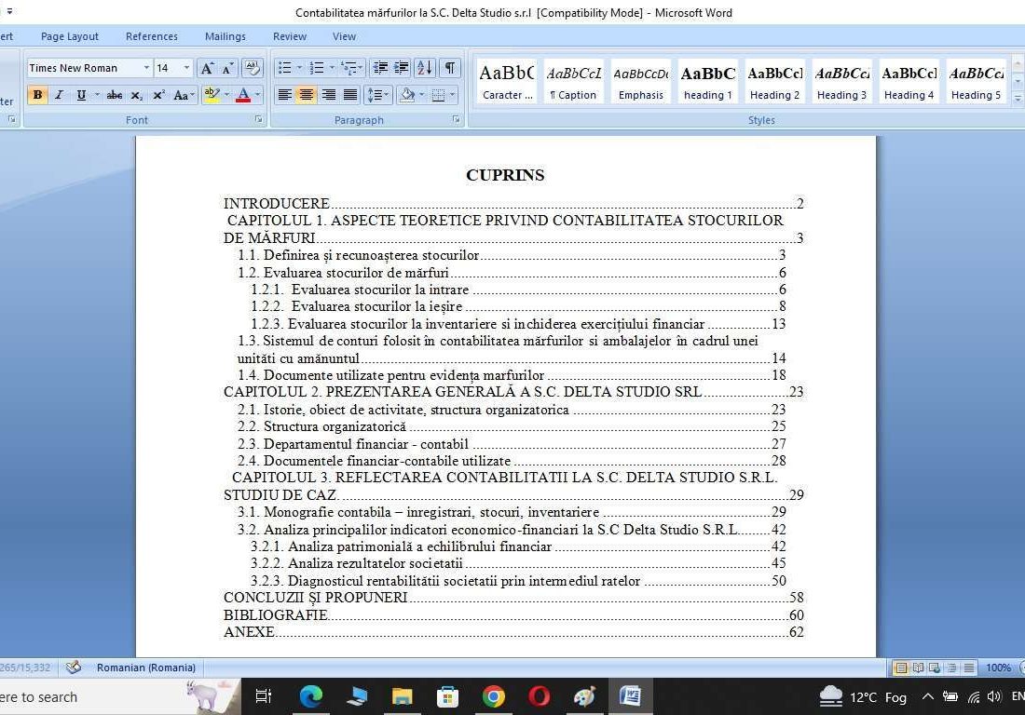Switch to Web Layout view
Screen dimensions: 1025x715
coord(935,668)
